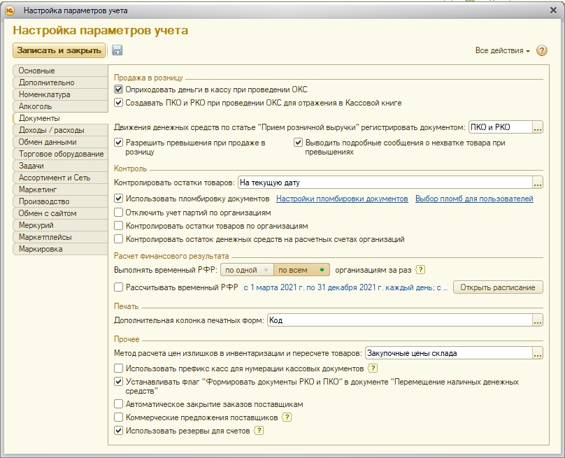Switch to the Дополнительно tab
565x458 pixels.
(61, 83)
